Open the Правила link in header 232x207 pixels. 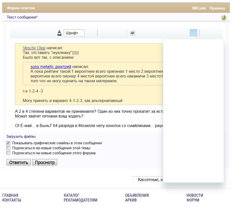click(x=217, y=8)
